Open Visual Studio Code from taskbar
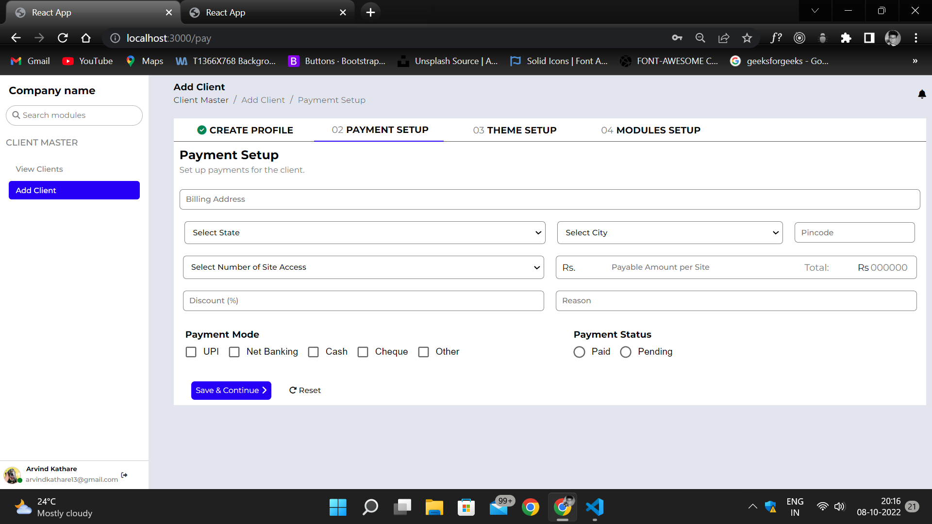This screenshot has width=932, height=524. point(595,508)
